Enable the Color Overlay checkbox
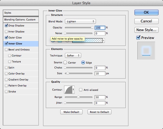The width and height of the screenshot is (163, 129). [6, 74]
